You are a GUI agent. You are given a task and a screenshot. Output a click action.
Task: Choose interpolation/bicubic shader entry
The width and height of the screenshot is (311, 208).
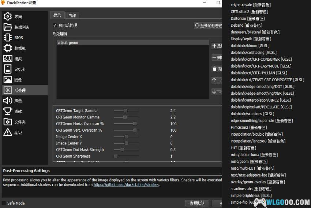tap(256, 134)
